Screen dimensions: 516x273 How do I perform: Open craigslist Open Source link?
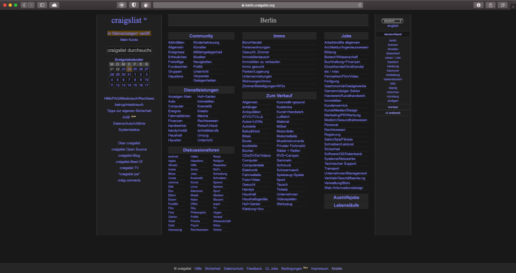[129, 149]
